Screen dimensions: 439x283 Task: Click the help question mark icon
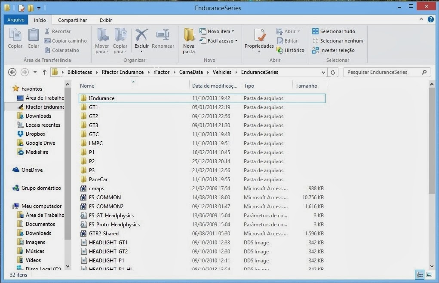point(430,20)
